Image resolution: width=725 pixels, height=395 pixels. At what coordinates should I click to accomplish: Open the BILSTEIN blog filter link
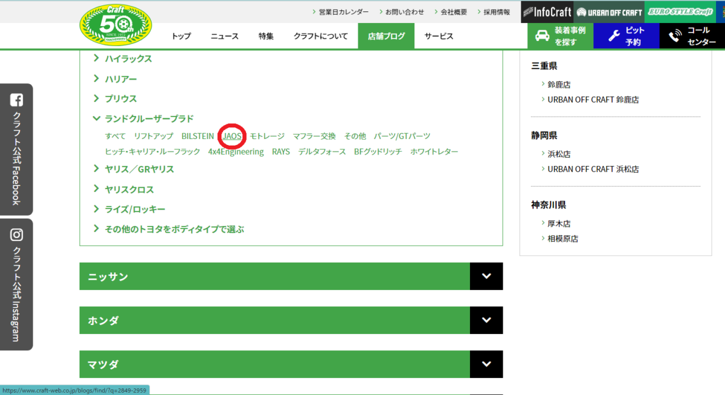point(198,136)
